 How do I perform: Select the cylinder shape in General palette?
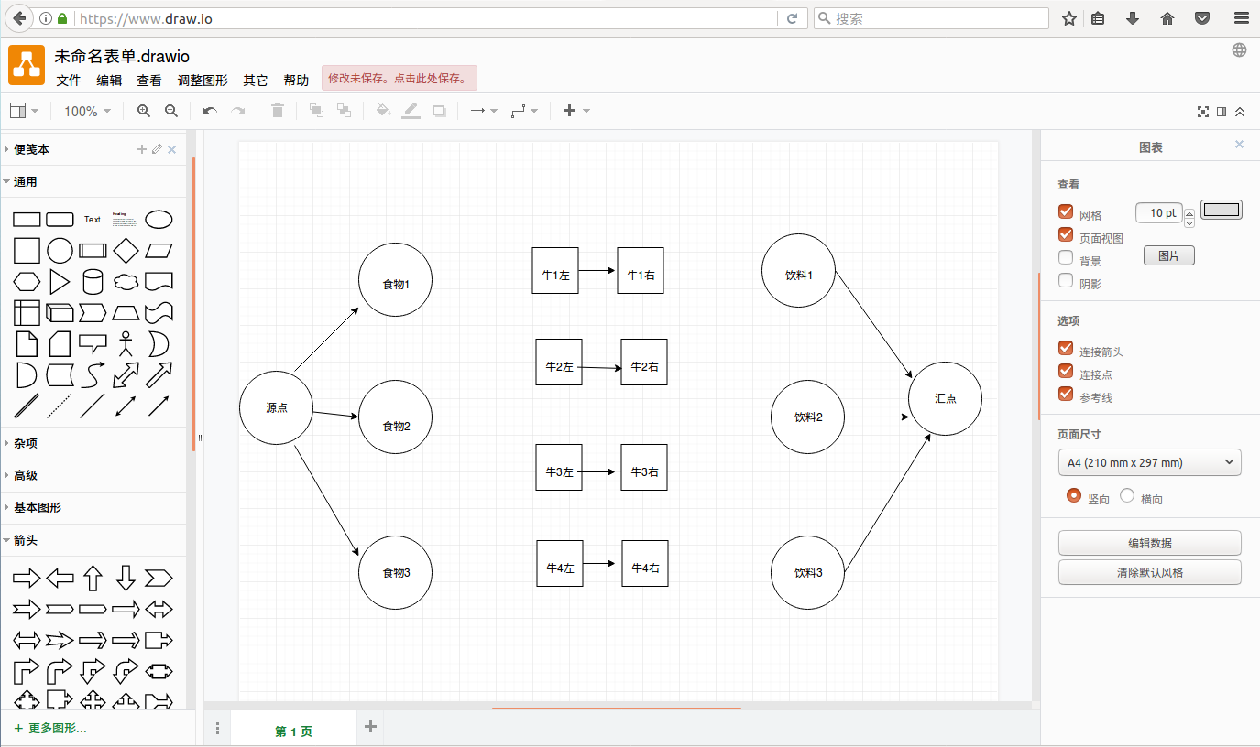pyautogui.click(x=93, y=282)
